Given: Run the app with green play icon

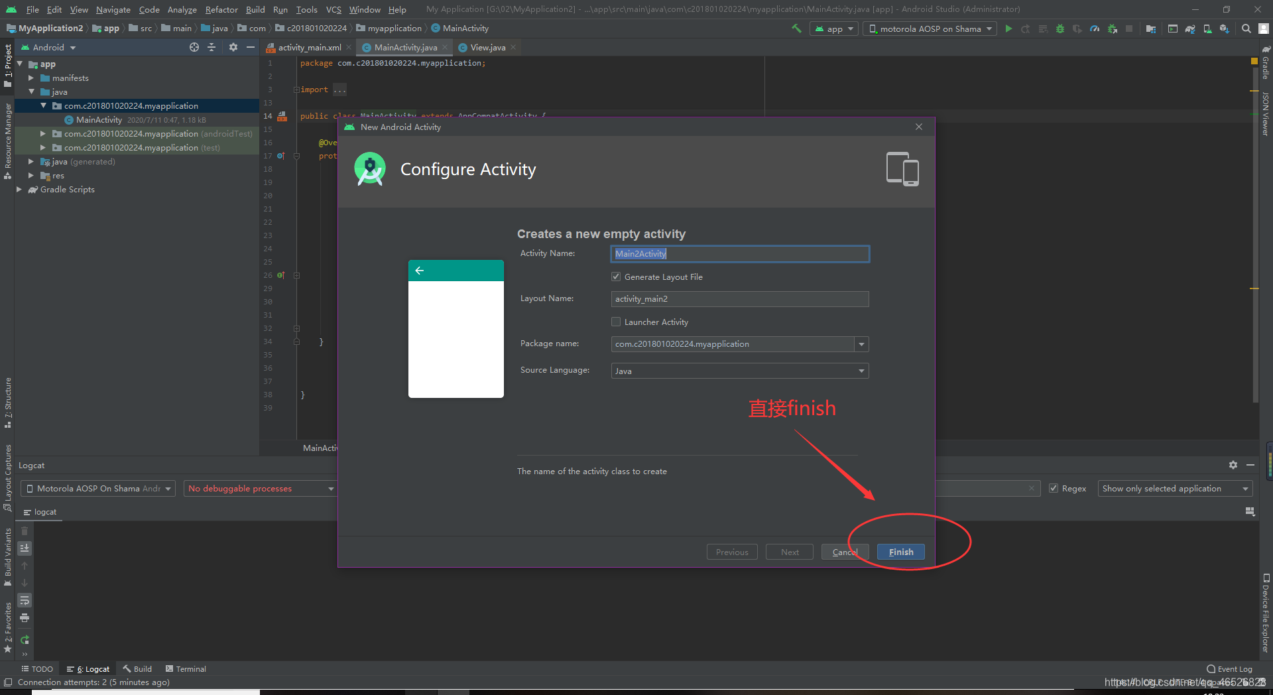Looking at the screenshot, I should (1008, 29).
